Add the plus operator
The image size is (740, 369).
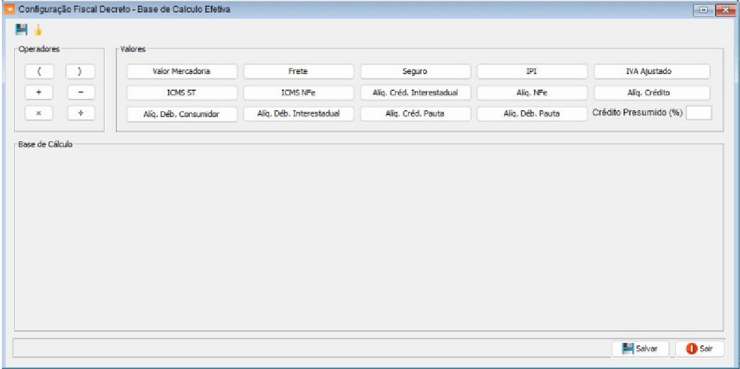(39, 93)
